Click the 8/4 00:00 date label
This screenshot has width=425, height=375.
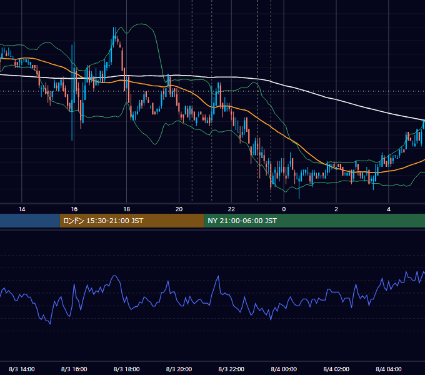tap(284, 369)
